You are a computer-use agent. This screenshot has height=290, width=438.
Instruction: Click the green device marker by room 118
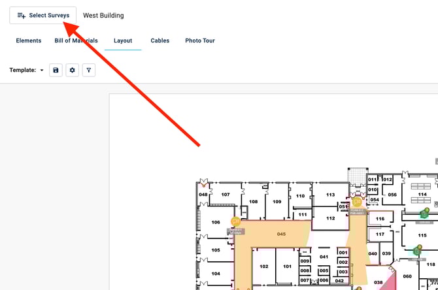[417, 250]
